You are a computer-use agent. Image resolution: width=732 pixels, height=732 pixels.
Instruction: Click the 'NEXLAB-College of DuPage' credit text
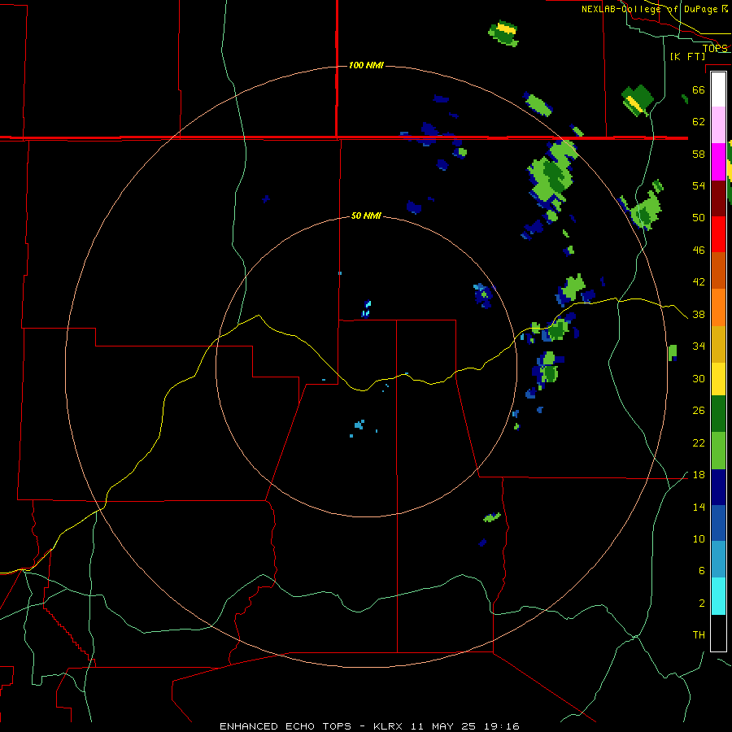pyautogui.click(x=651, y=9)
